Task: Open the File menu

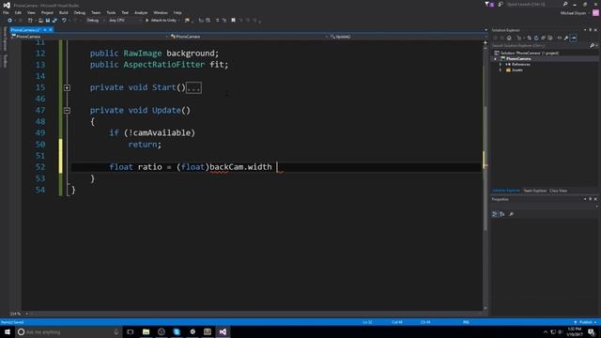Action: [x=6, y=12]
